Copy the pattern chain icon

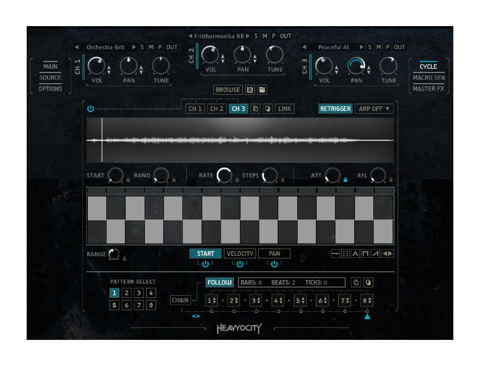[x=356, y=282]
